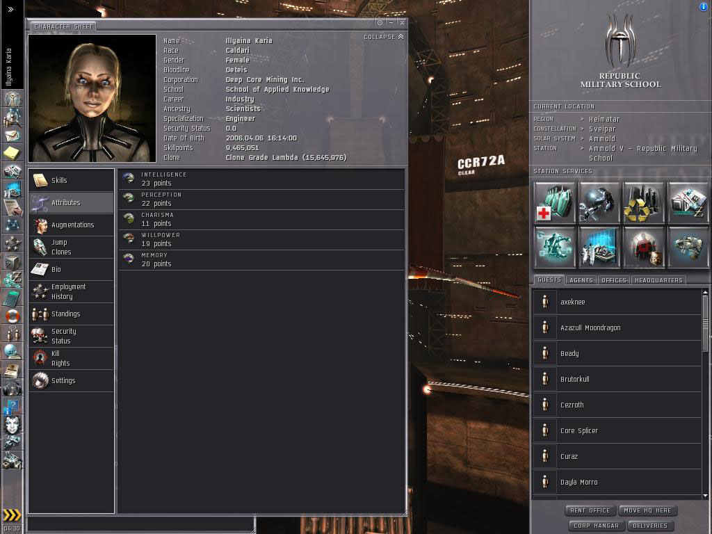Image resolution: width=712 pixels, height=534 pixels.
Task: Open the Security Status section
Action: click(72, 336)
